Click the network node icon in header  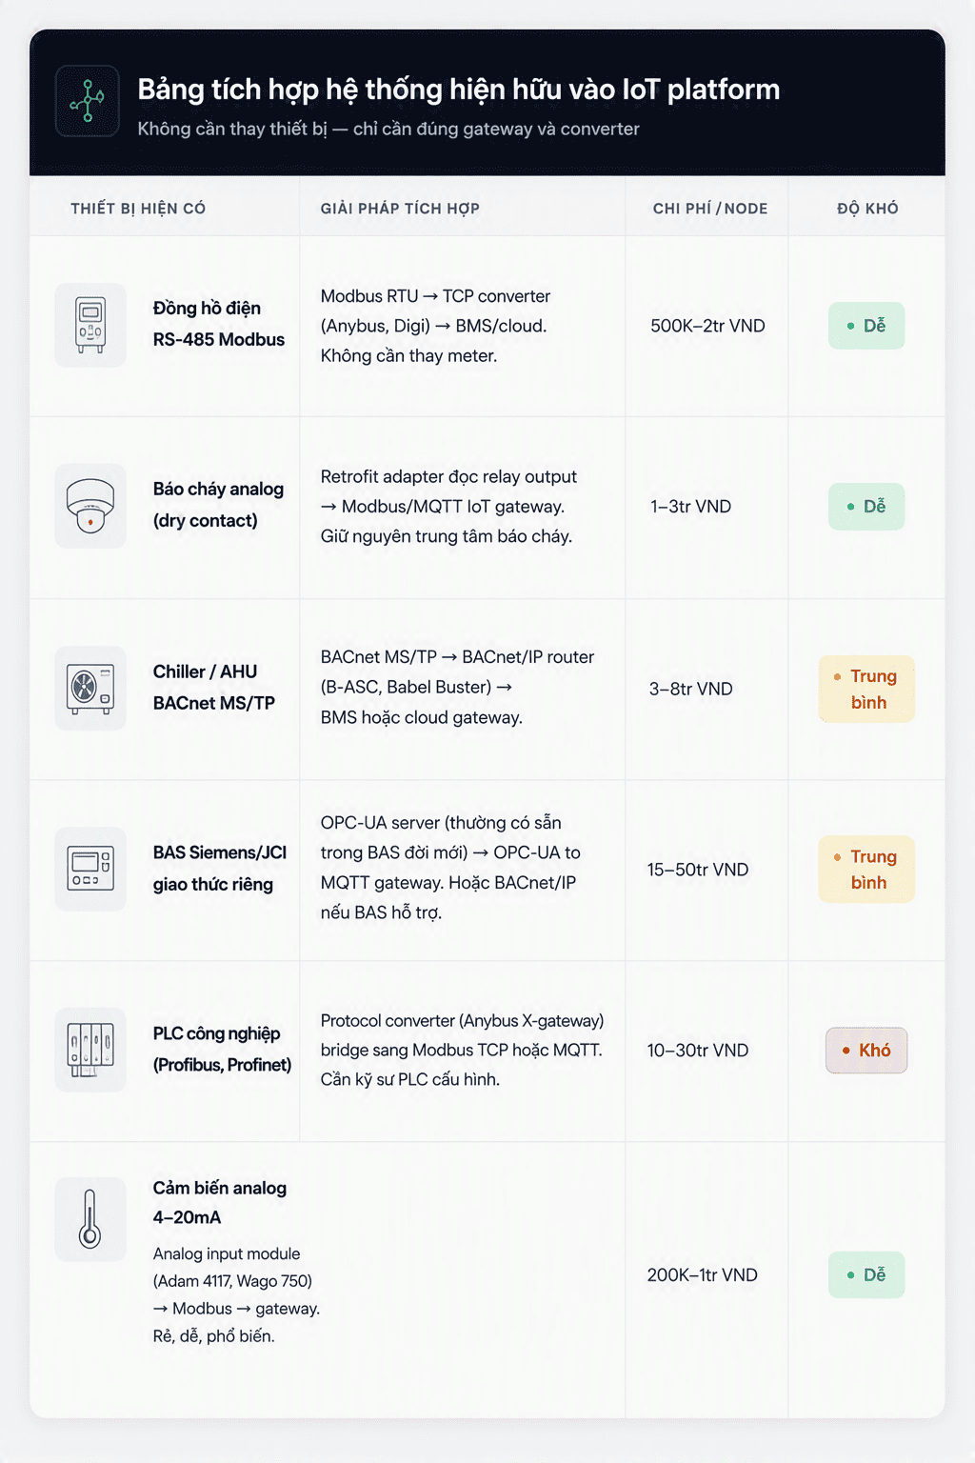click(88, 101)
